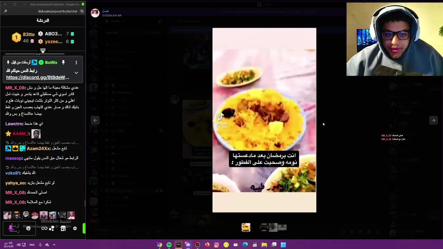Open Snapchat from the taskbar
The image size is (443, 249).
coord(226,245)
